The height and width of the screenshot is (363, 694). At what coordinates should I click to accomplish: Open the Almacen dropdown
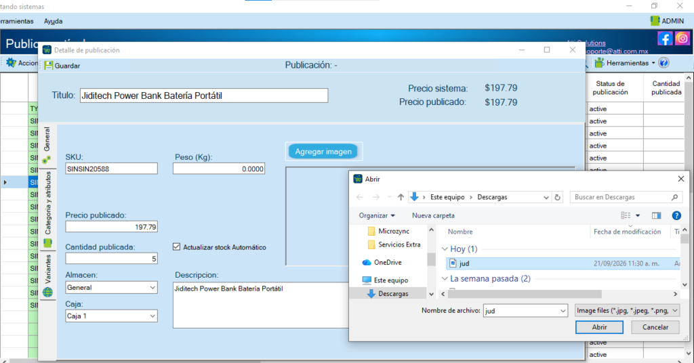click(152, 287)
